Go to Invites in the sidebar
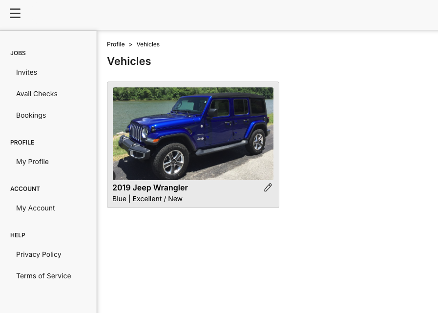Viewport: 438px width, 313px height. (x=26, y=72)
